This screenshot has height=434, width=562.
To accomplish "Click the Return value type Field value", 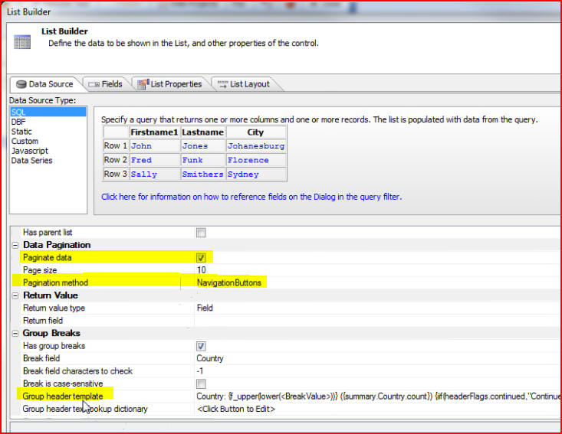I will coord(205,308).
